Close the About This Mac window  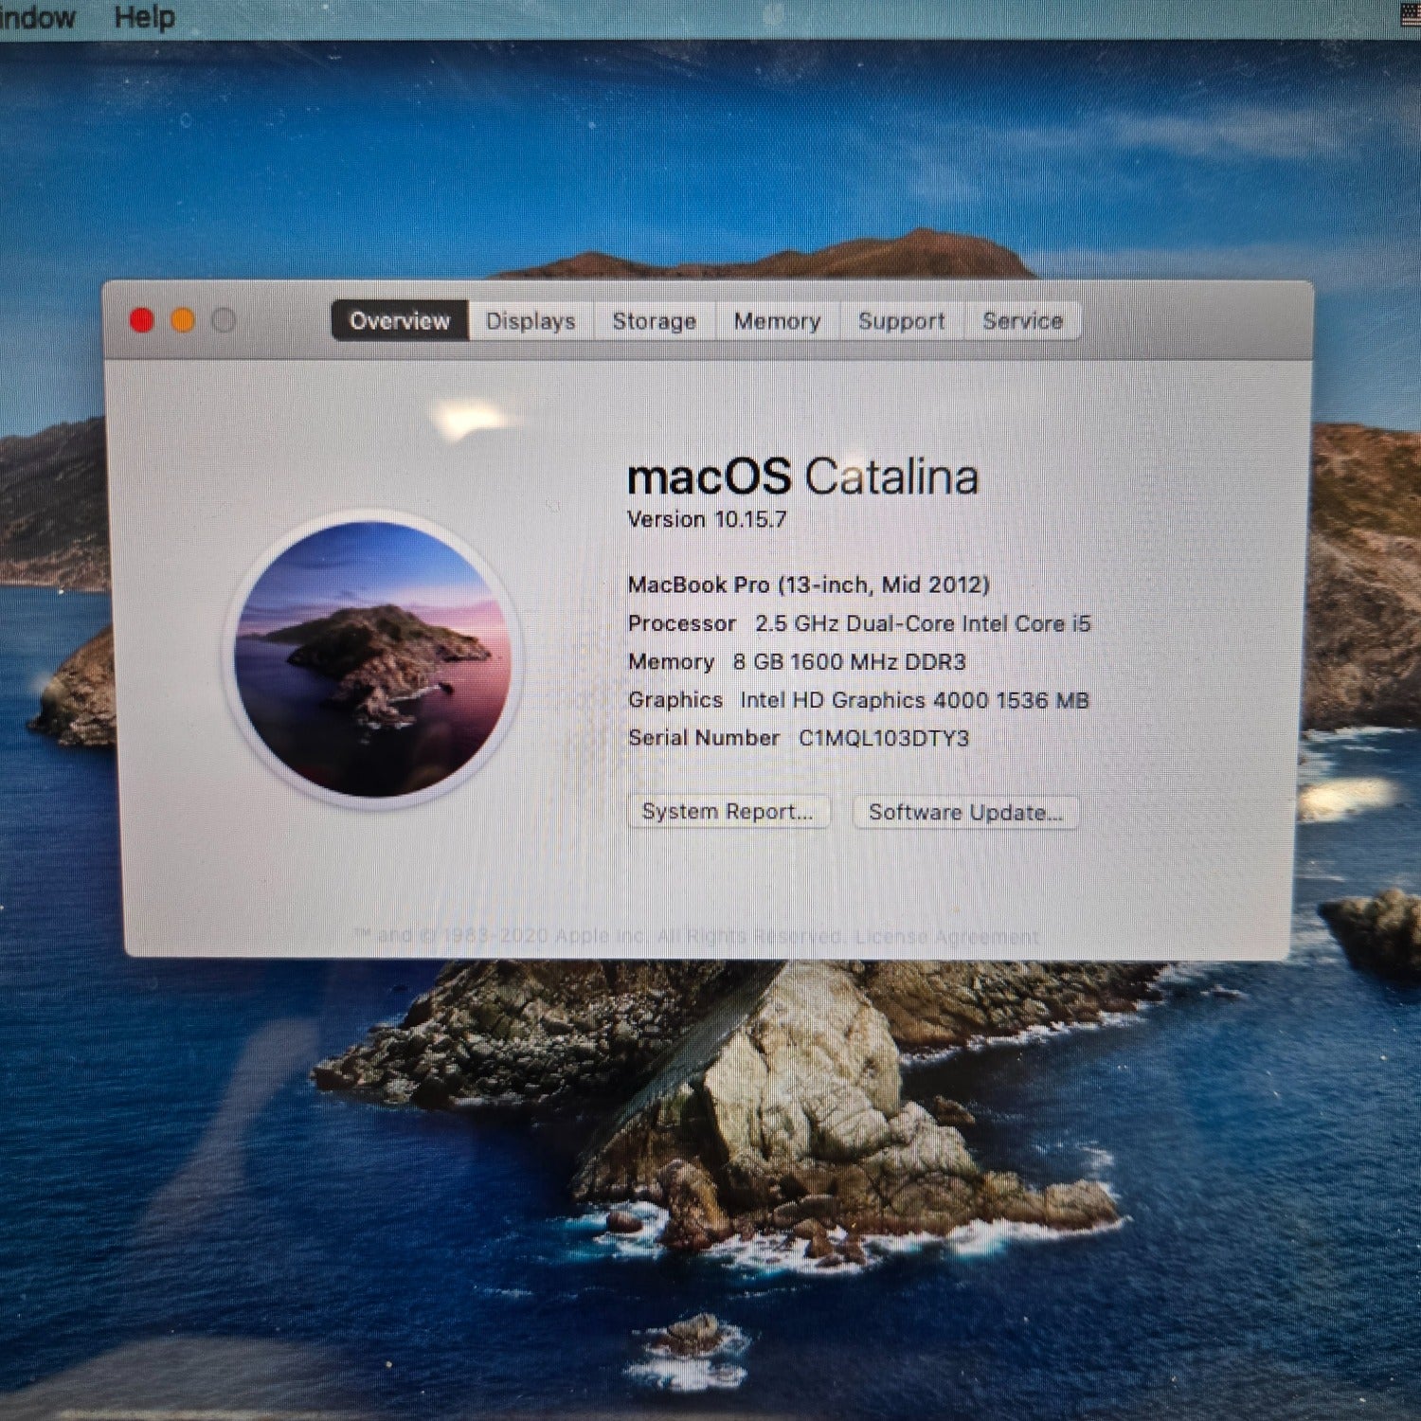(142, 321)
